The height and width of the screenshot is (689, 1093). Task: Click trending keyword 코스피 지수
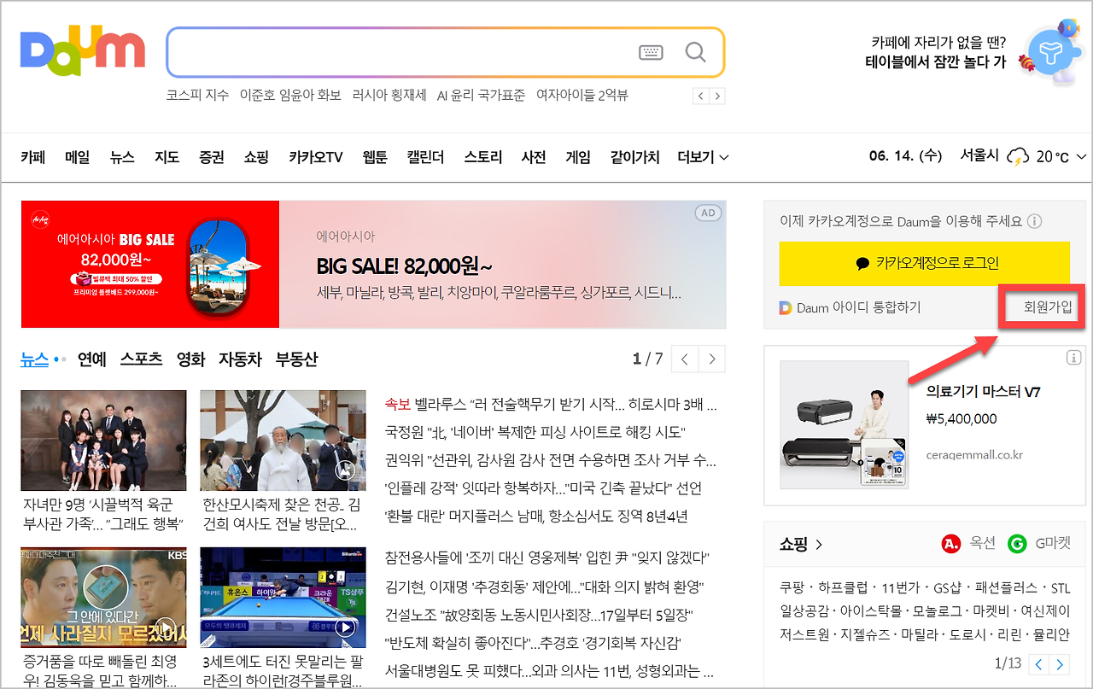coord(197,96)
